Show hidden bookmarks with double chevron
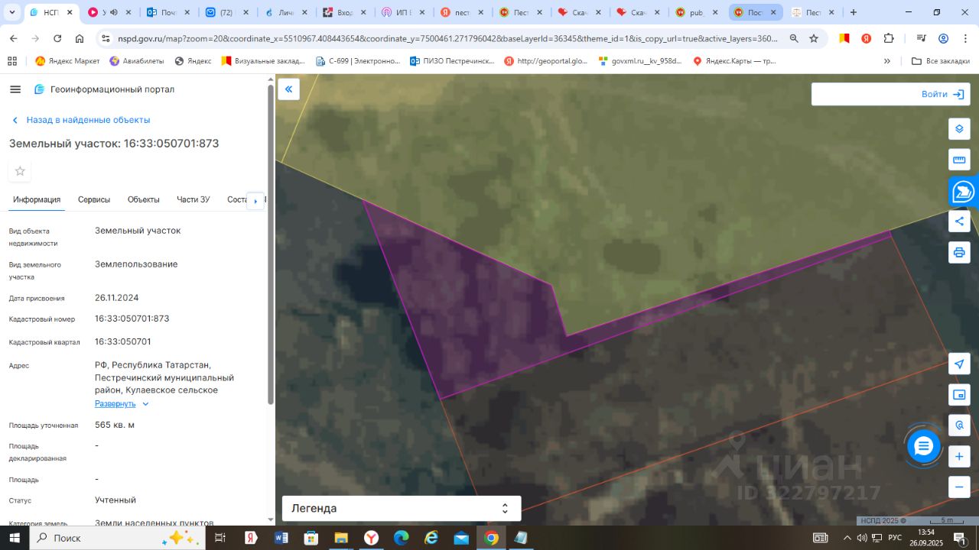The width and height of the screenshot is (979, 550). tap(887, 61)
